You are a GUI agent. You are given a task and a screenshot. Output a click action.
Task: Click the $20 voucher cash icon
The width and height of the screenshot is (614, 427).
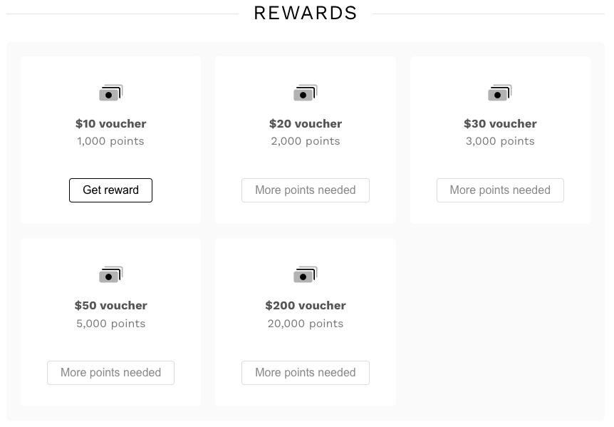(306, 93)
